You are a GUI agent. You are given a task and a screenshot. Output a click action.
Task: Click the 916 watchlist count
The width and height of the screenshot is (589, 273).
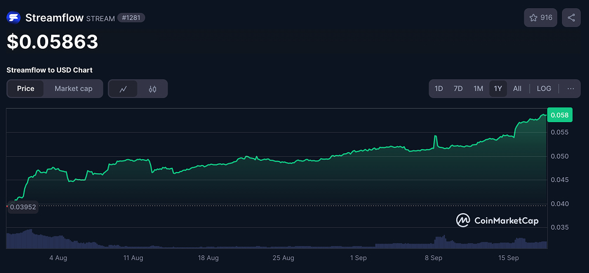click(546, 18)
